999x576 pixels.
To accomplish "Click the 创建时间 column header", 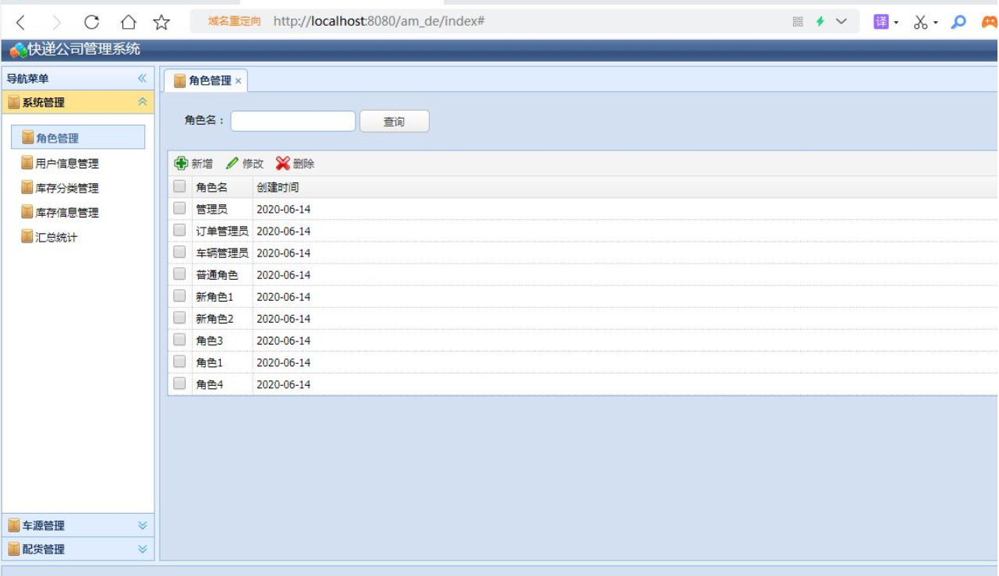I will pos(278,187).
